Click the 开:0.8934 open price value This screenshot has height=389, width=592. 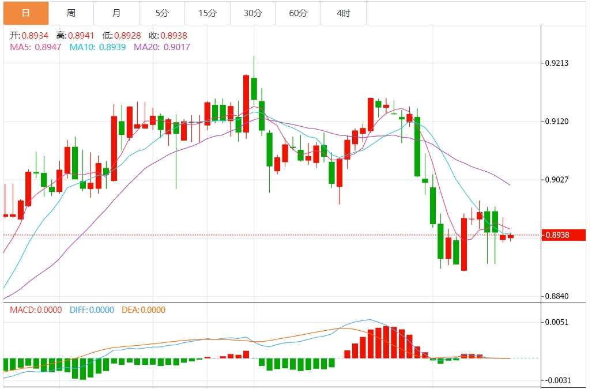coord(29,36)
